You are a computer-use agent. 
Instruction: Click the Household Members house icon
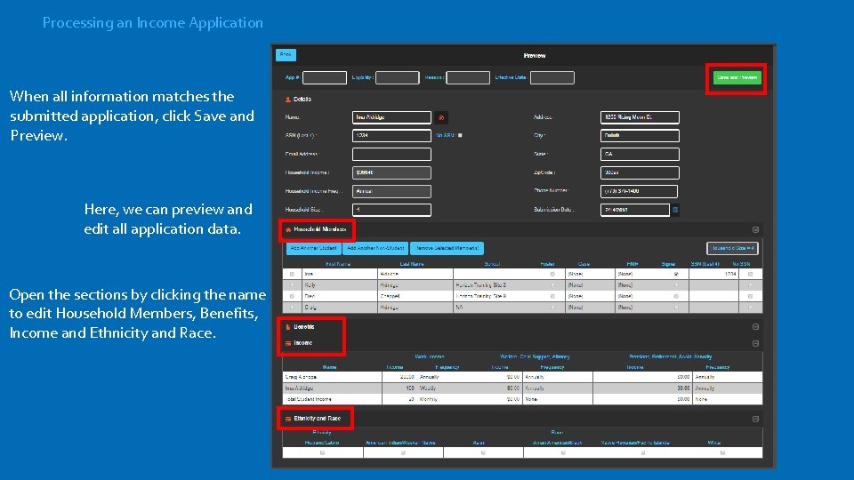[x=288, y=229]
